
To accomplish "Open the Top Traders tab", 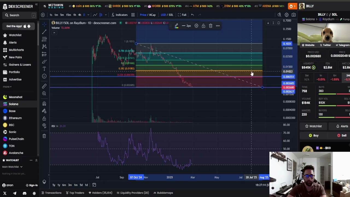I will click(x=75, y=193).
